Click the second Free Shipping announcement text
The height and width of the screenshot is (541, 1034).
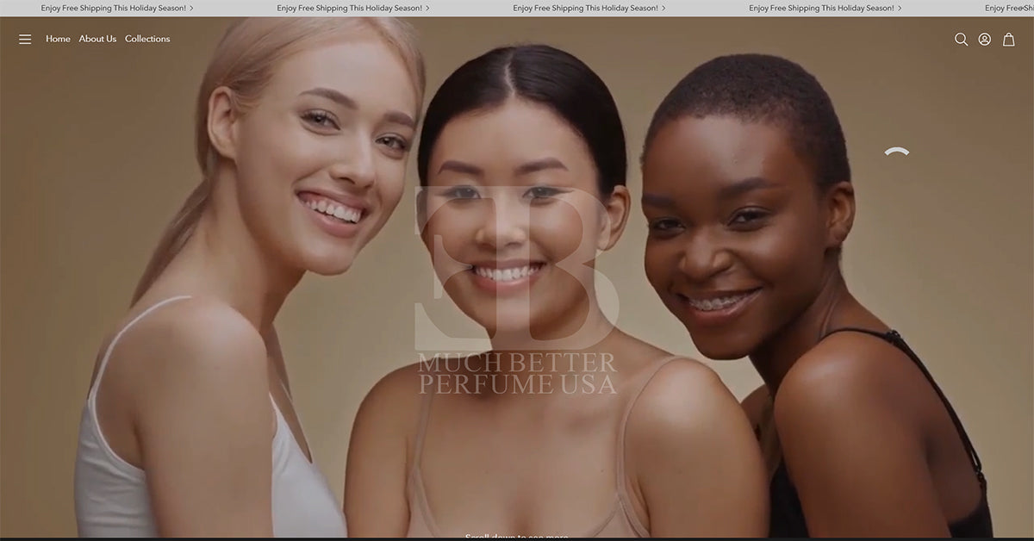349,9
